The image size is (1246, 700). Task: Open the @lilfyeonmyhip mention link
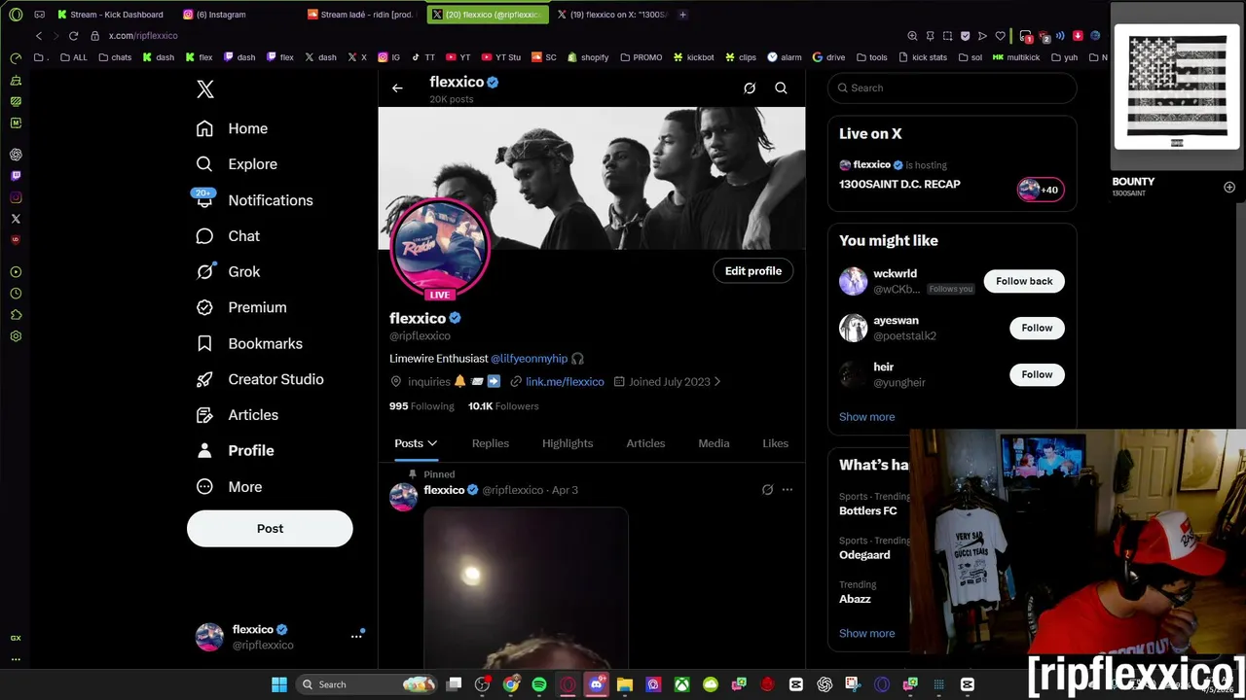pyautogui.click(x=529, y=359)
